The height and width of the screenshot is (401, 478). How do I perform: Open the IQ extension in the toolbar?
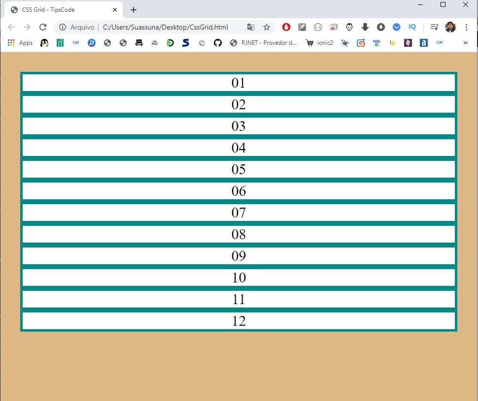(412, 27)
